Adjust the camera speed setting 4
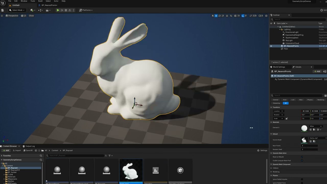 click(261, 16)
